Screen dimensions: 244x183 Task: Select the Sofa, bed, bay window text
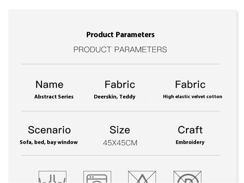point(49,142)
